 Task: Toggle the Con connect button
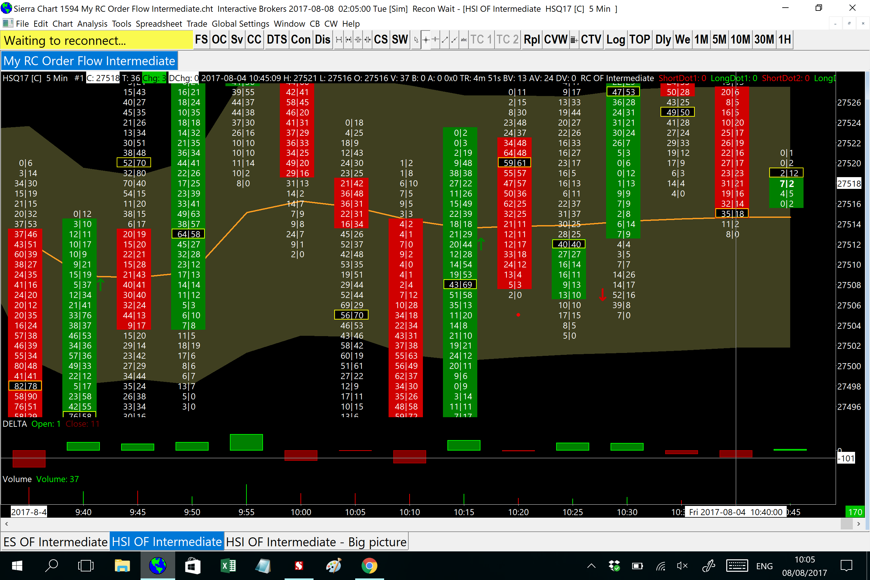pyautogui.click(x=300, y=39)
